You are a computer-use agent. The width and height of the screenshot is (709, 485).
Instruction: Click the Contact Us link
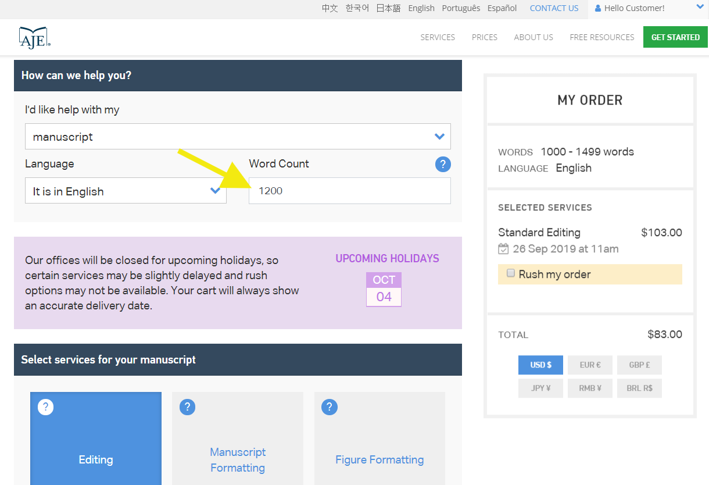pyautogui.click(x=554, y=8)
